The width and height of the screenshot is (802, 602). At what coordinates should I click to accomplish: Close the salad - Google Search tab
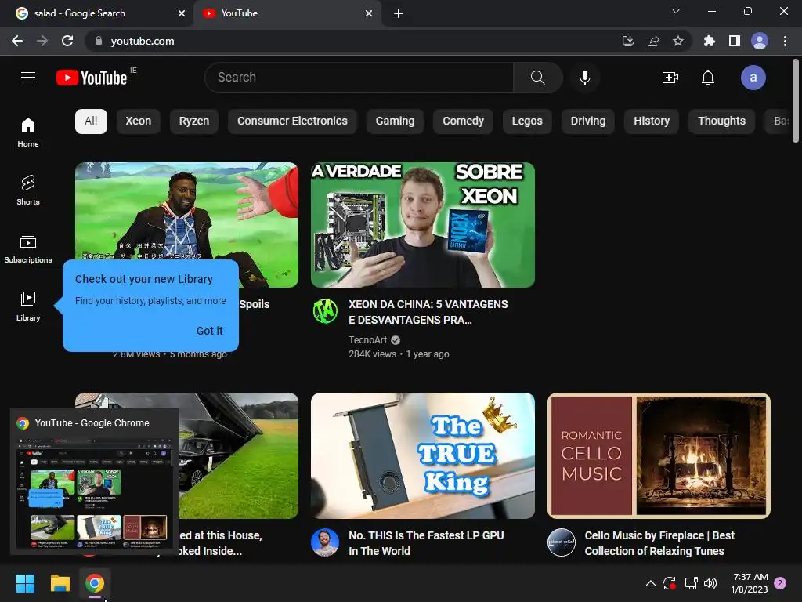tap(182, 13)
